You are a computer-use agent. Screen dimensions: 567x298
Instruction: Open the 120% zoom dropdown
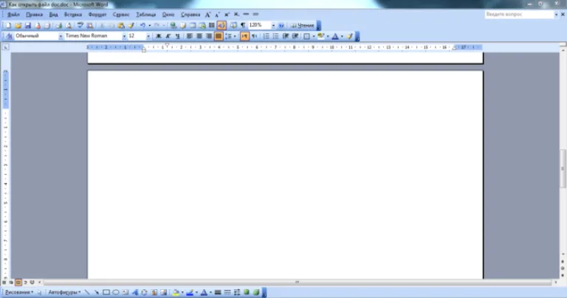tap(273, 25)
